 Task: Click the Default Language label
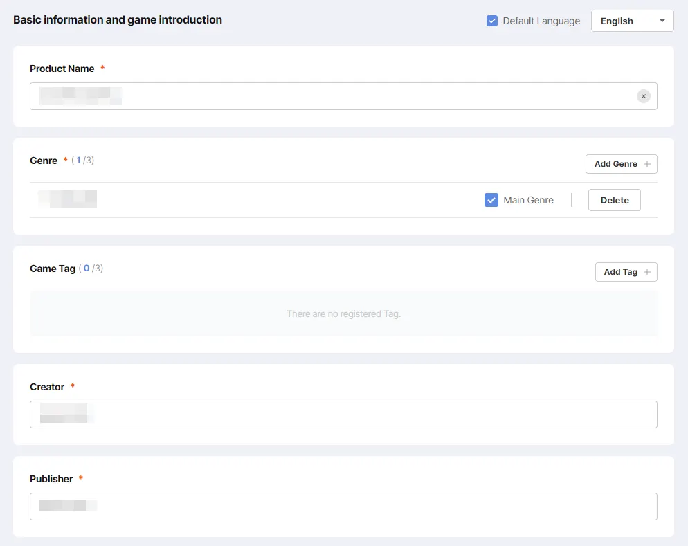point(541,21)
